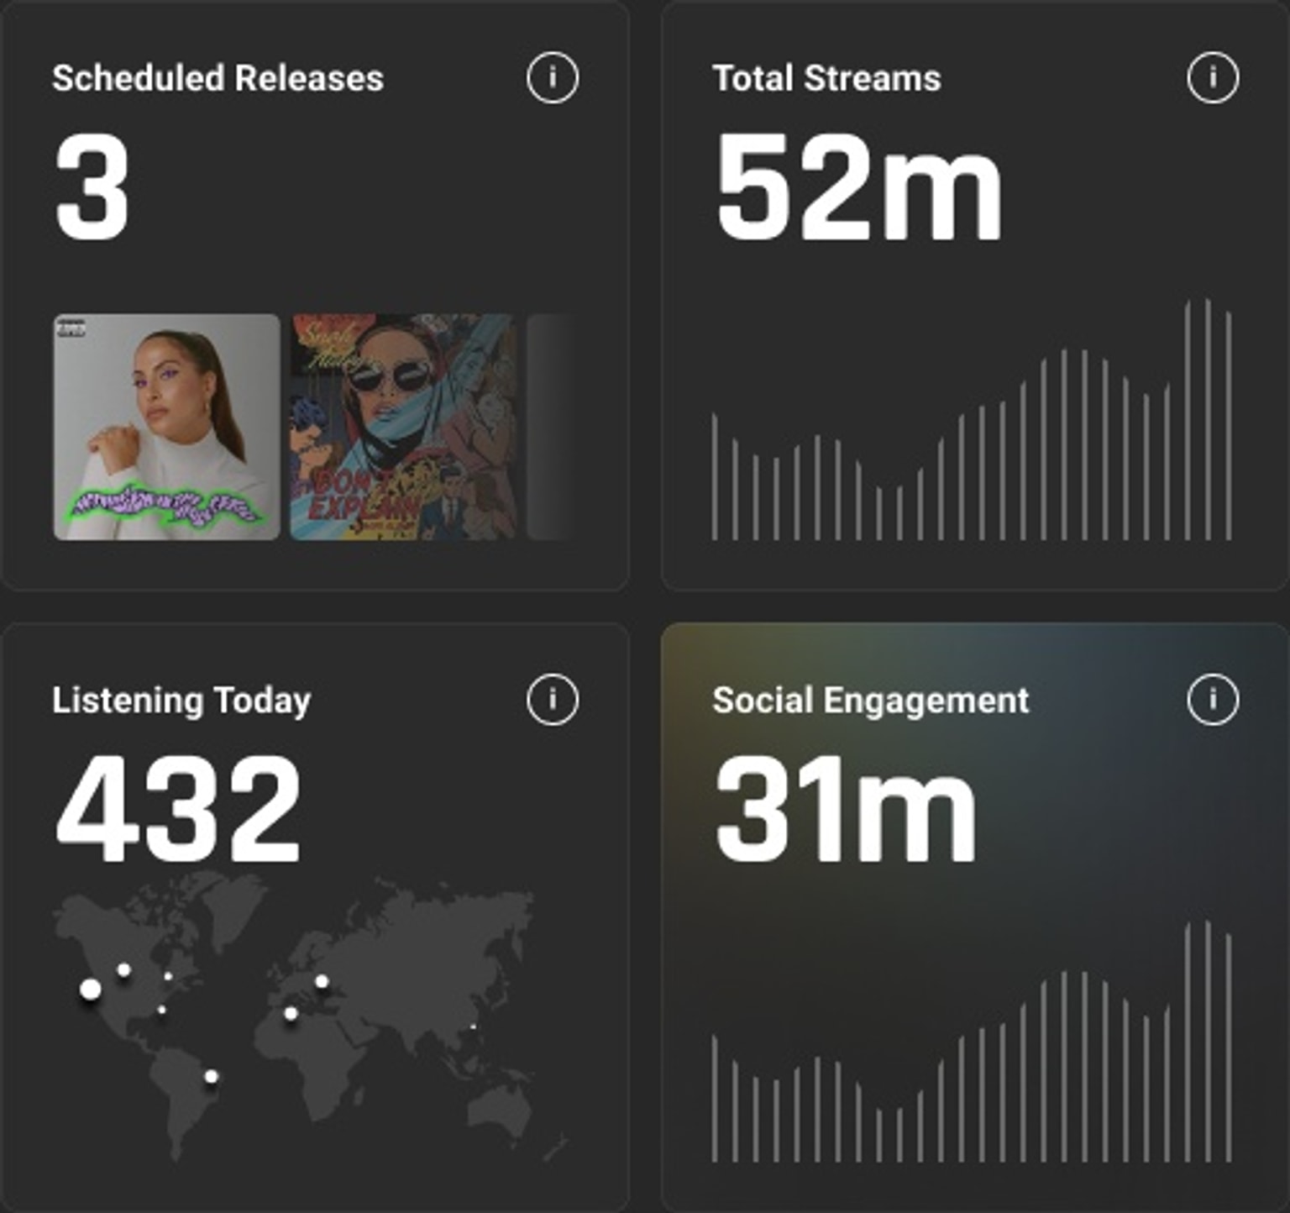
Task: Show info for Listening Today
Action: coord(552,699)
